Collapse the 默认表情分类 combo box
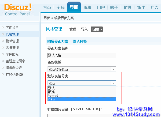 point(114,83)
